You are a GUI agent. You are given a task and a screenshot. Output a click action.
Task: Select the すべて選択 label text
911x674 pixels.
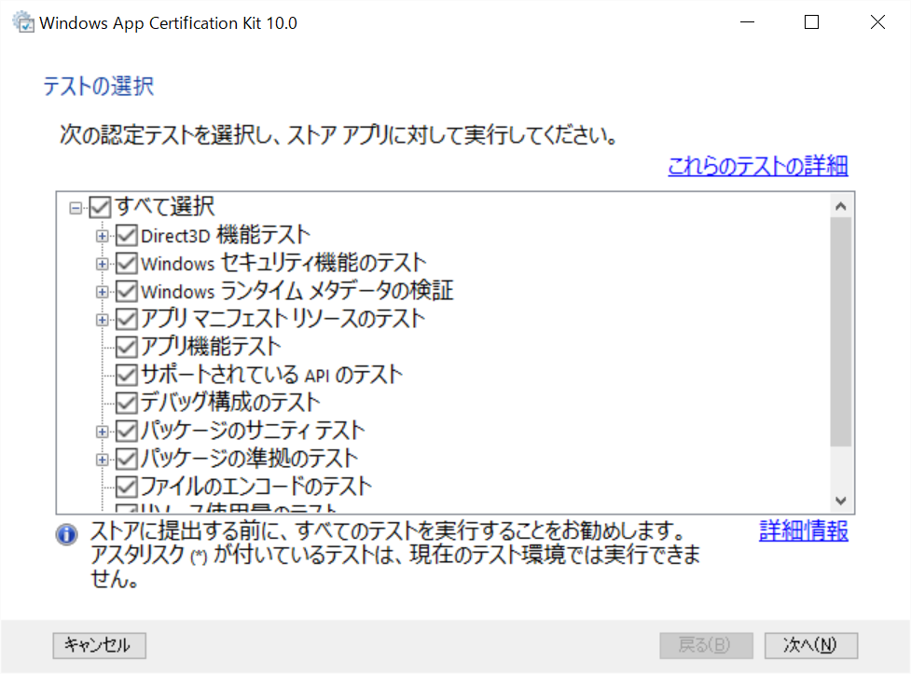(165, 206)
